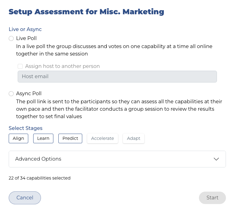Click the Setup Assessment for Misc. Marketing heading
This screenshot has width=234, height=209.
coord(86,12)
